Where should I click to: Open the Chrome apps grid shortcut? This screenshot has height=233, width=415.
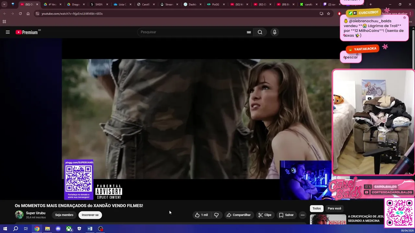click(x=4, y=22)
